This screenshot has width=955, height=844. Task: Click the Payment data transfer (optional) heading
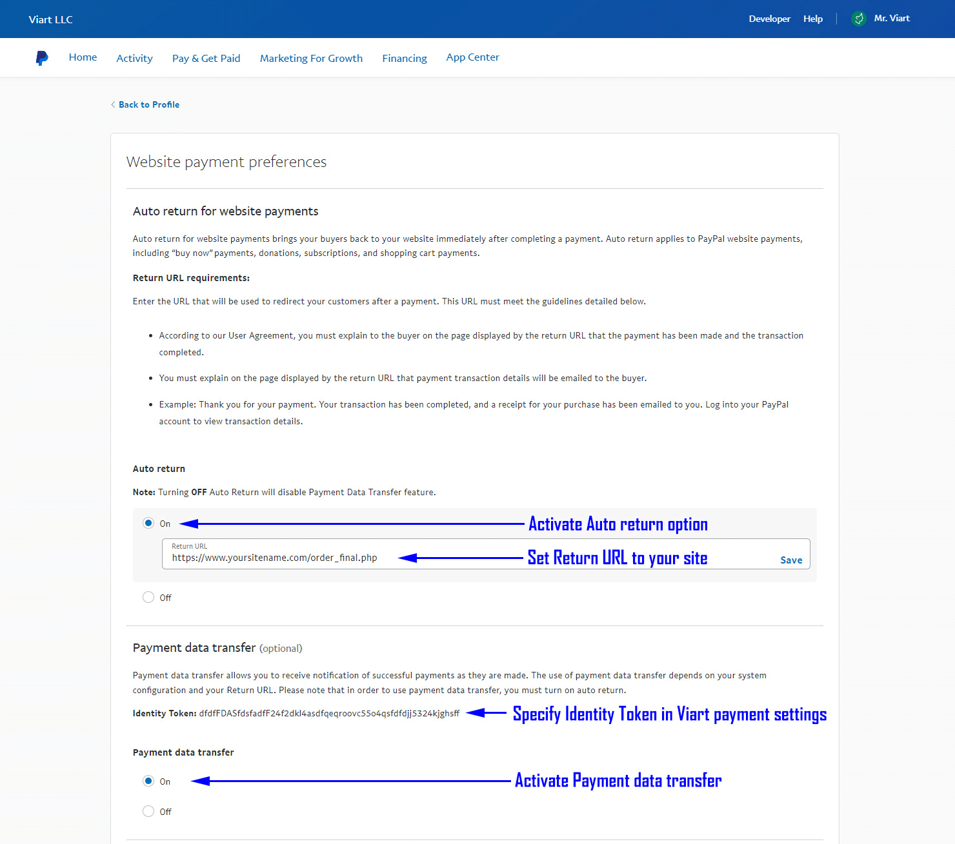tap(217, 647)
